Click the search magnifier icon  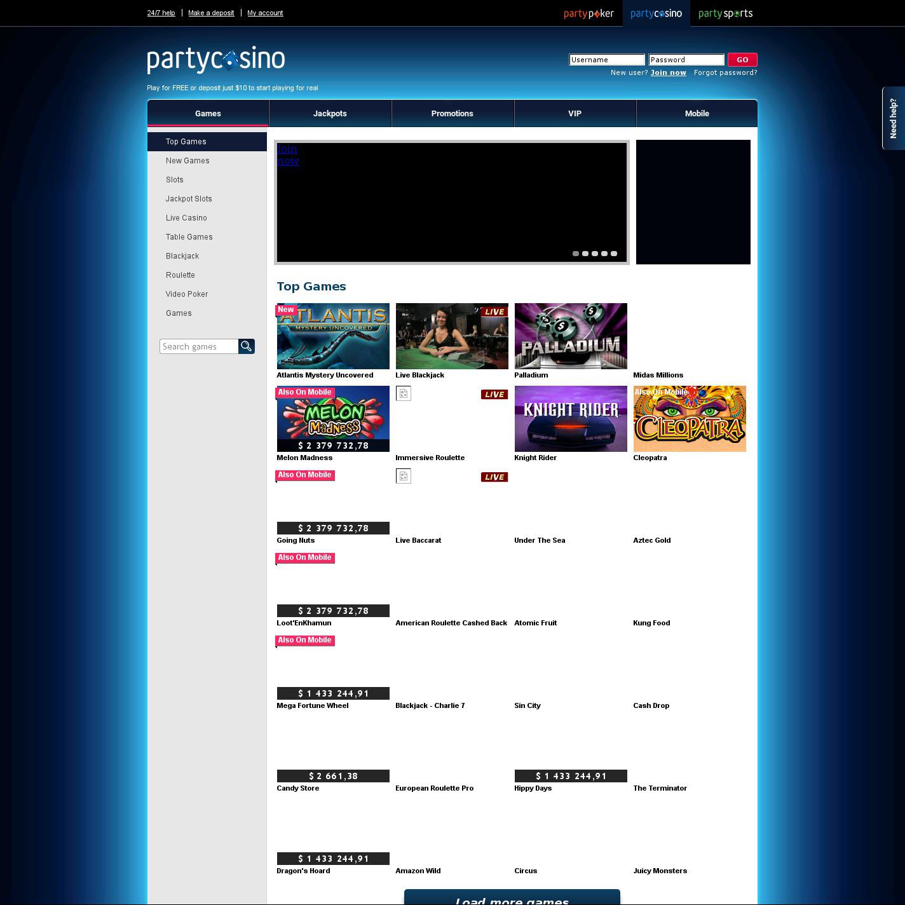click(x=247, y=346)
